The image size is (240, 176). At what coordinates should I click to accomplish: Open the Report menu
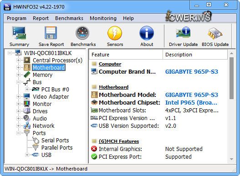tap(41, 18)
